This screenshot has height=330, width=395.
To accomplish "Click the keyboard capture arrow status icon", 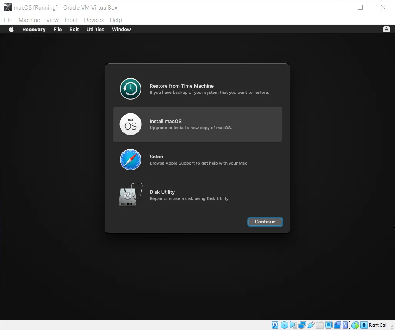I will [364, 325].
